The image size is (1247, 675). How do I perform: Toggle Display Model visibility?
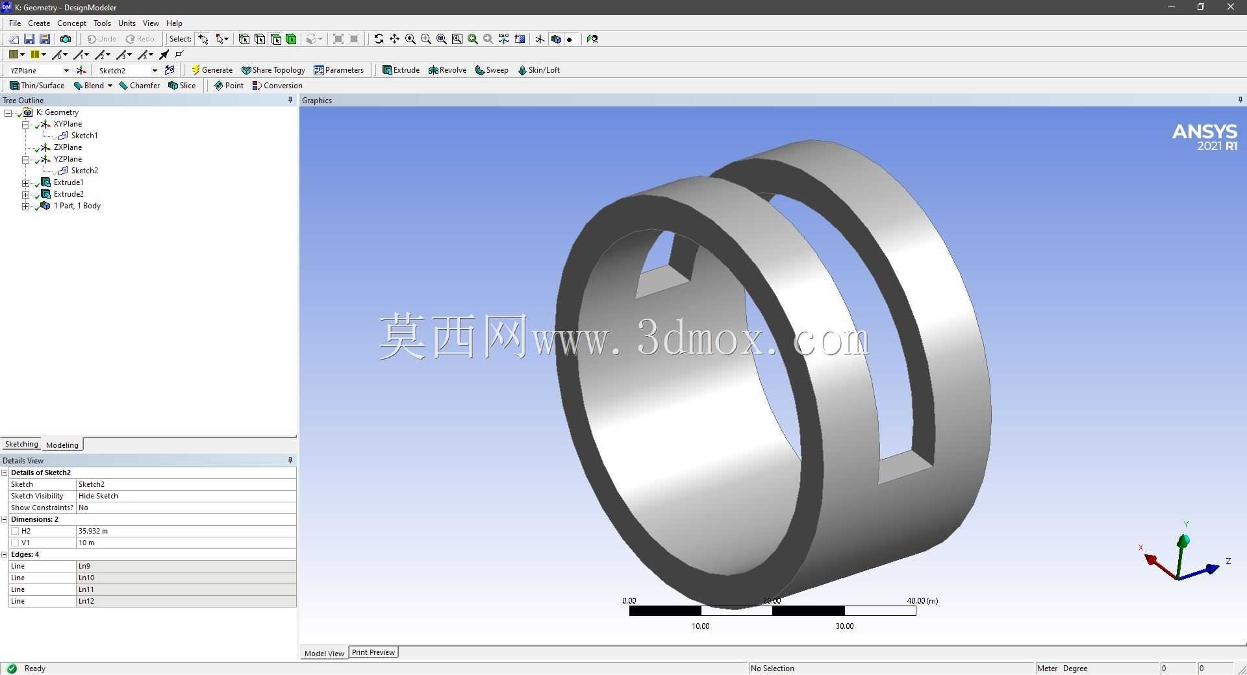(556, 39)
